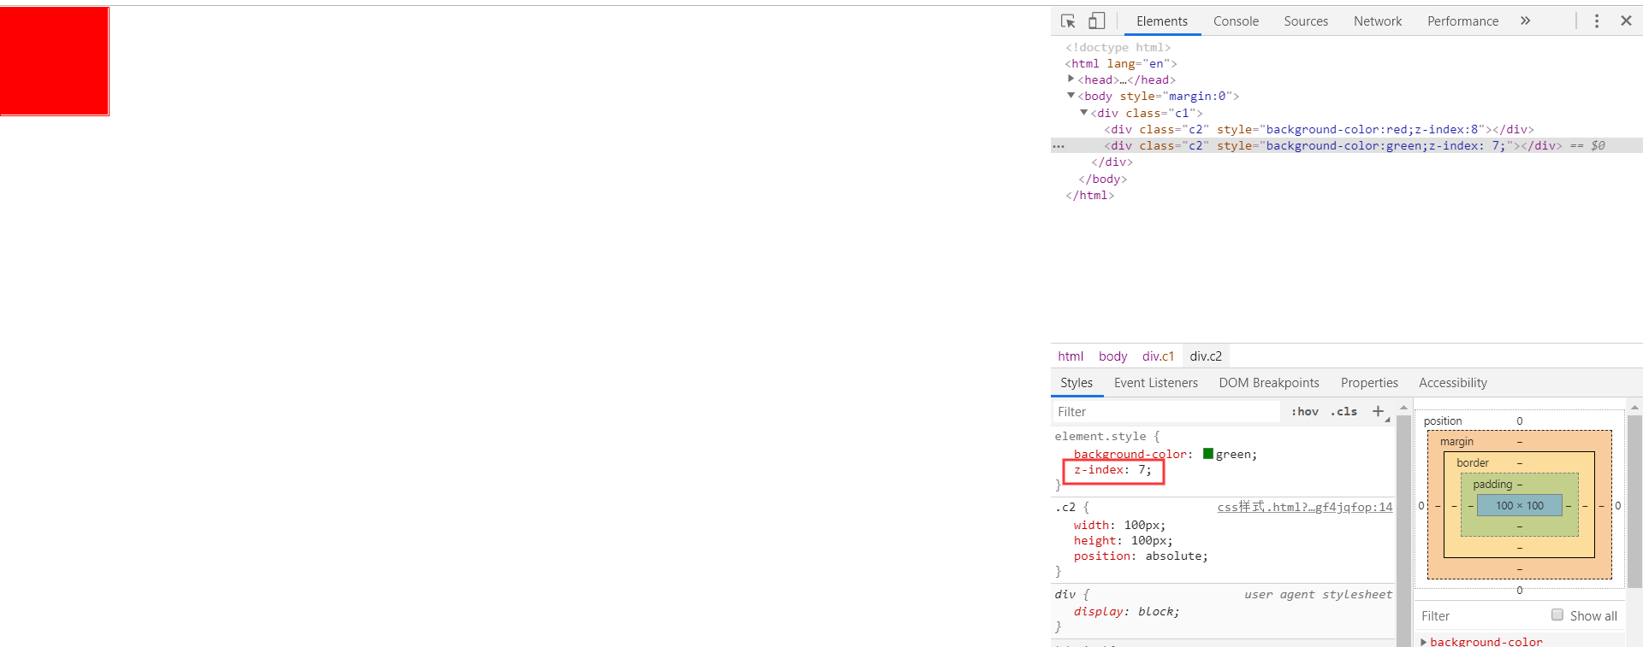Click the user agent stylesheet label
Viewport: 1643px width, 647px height.
pos(1318,595)
